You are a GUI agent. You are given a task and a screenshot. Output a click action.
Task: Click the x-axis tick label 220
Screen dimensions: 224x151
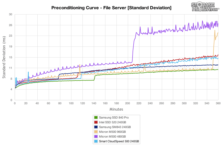[139, 103]
